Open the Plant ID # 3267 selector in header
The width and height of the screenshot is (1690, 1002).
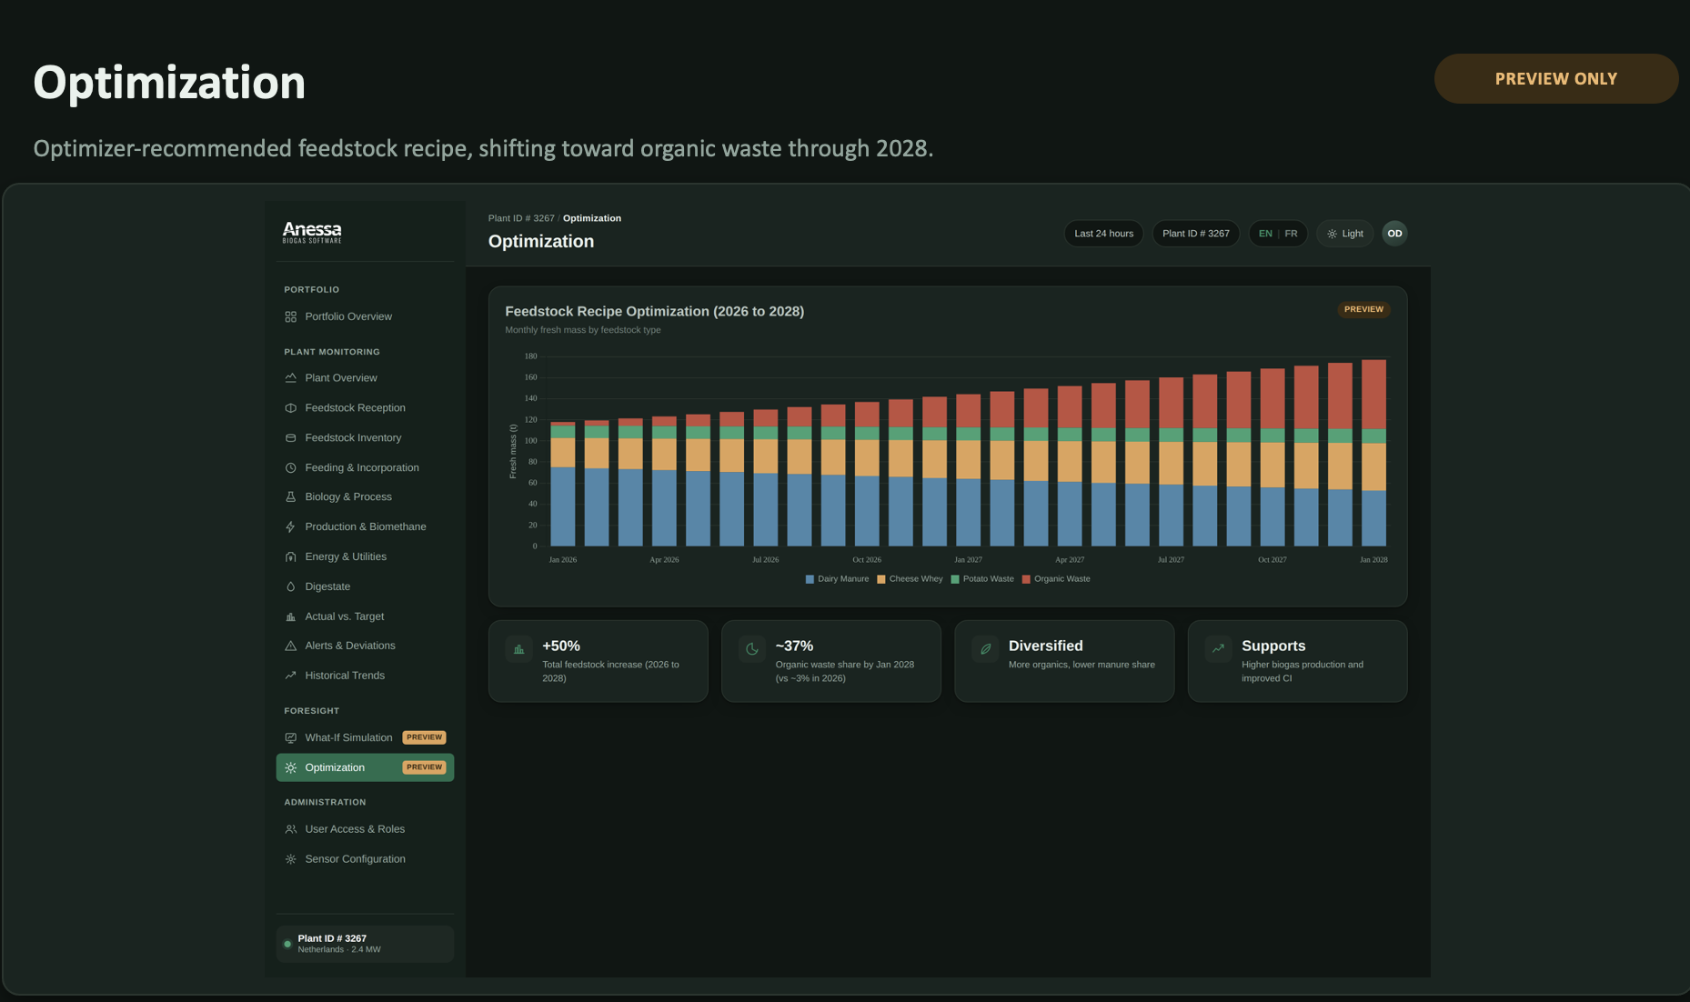[1195, 234]
